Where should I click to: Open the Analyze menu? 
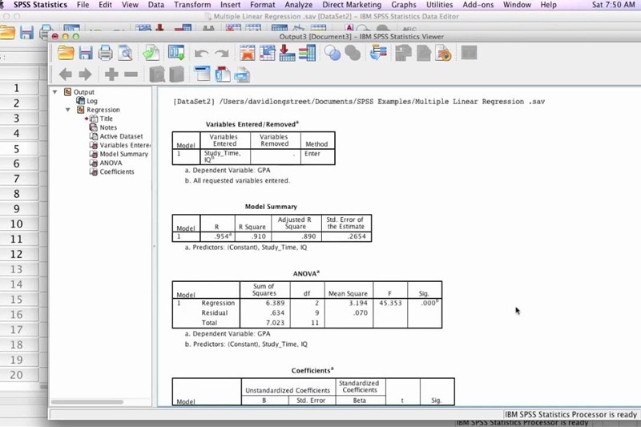pyautogui.click(x=298, y=5)
